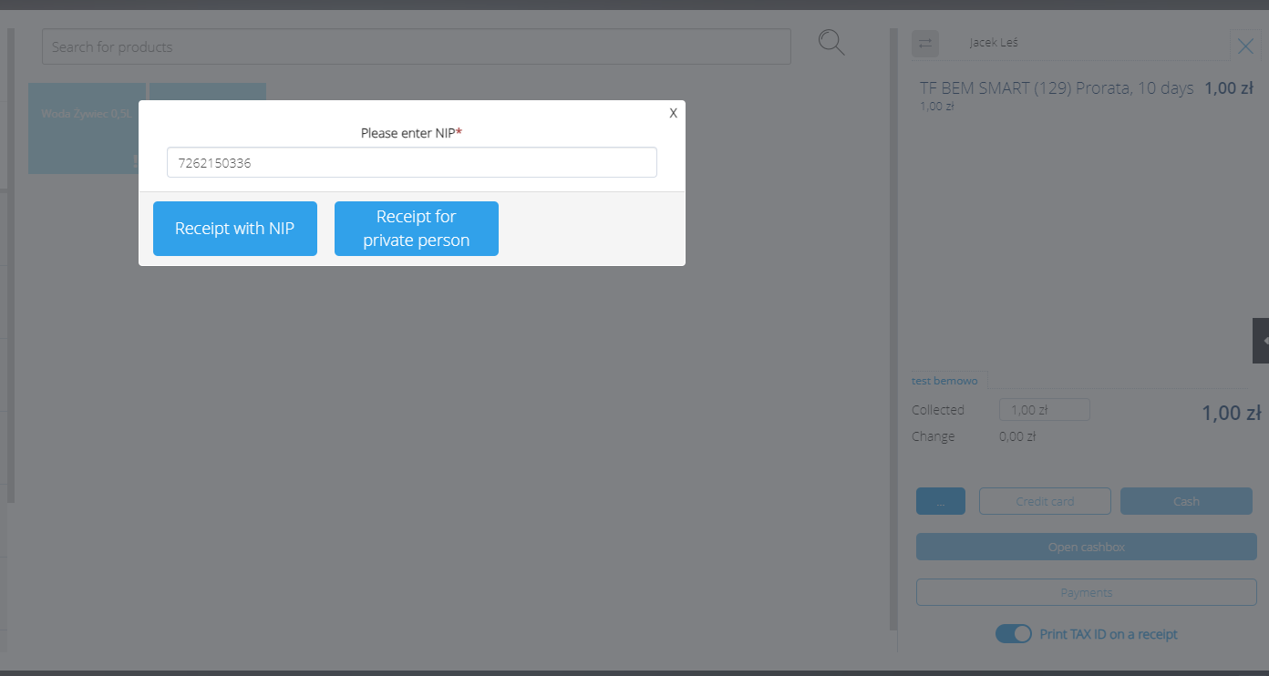Screen dimensions: 1269x676
Task: Click the magnifying glass search icon
Action: click(831, 43)
